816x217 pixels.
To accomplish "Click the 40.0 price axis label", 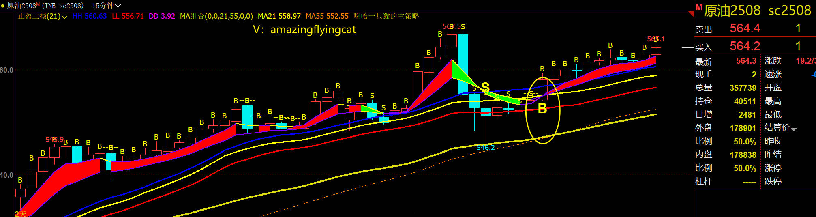I will point(7,175).
